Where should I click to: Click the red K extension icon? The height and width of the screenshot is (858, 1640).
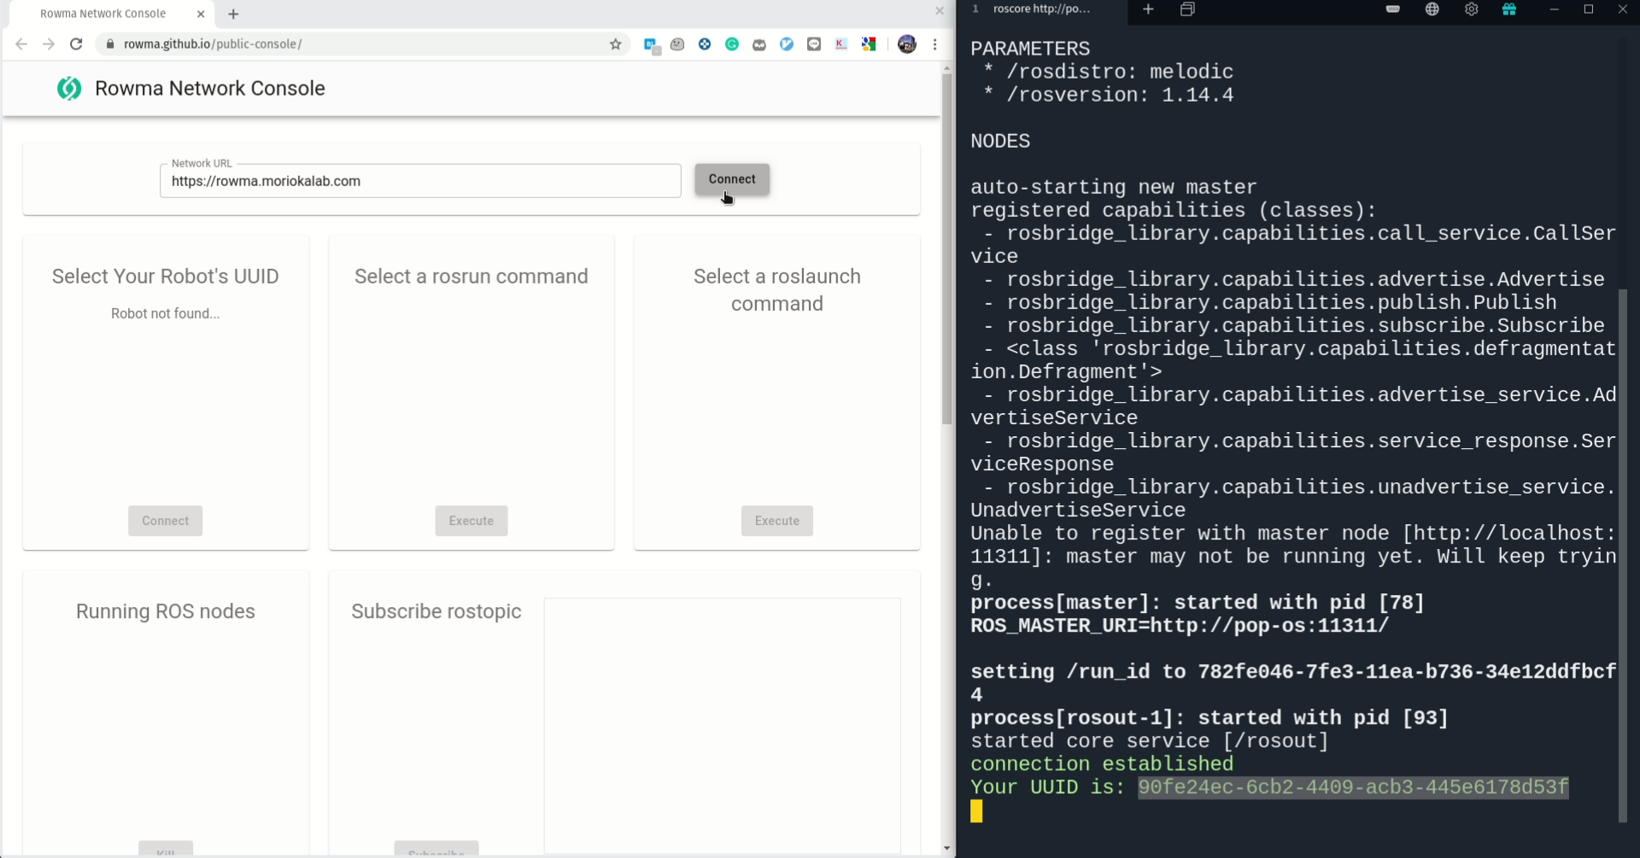pos(841,44)
